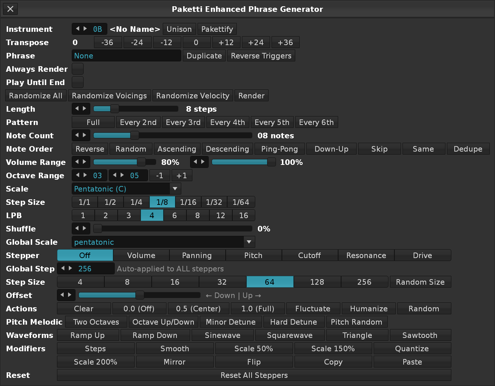Click the Unison button
Screen dimensions: 495x386
point(179,29)
